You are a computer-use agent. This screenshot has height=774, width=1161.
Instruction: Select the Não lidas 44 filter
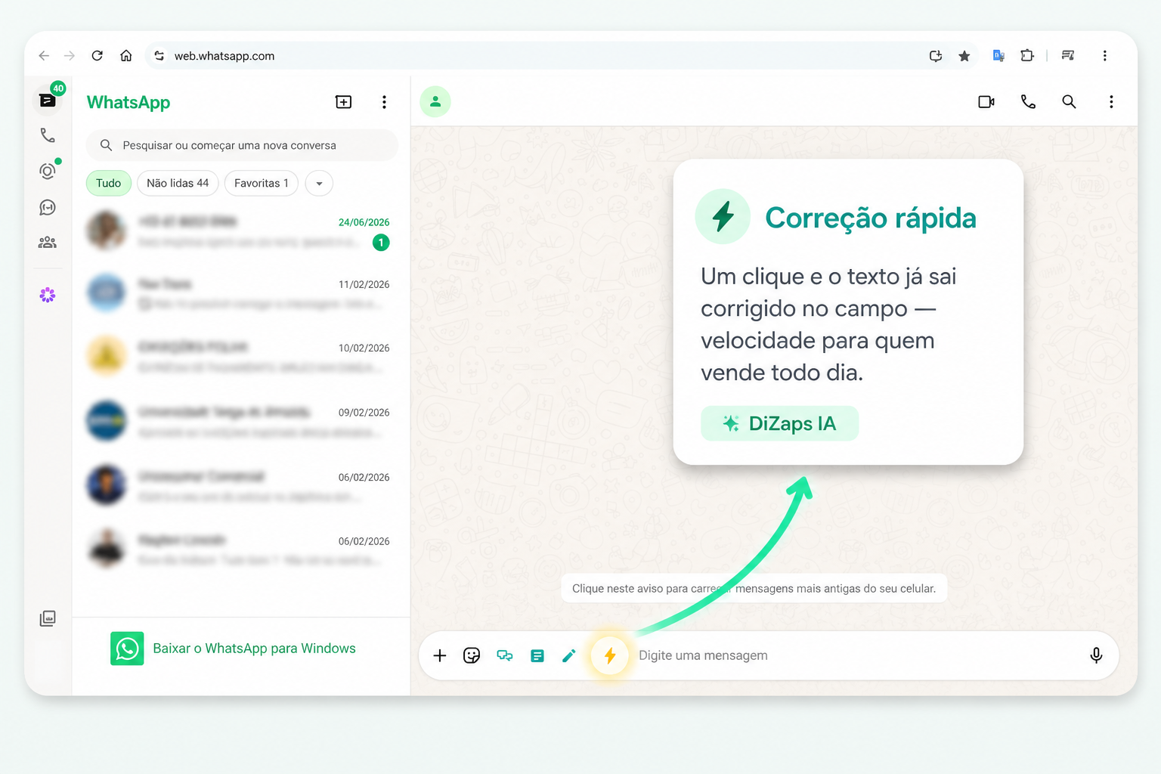[178, 183]
